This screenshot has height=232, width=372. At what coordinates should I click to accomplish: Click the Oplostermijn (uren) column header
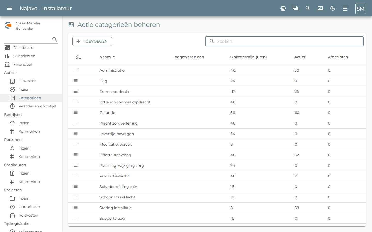(x=249, y=57)
